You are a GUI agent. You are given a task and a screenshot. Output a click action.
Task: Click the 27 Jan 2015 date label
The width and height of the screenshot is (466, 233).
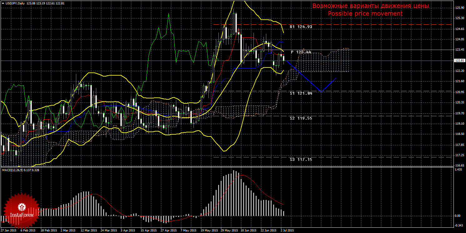click(9, 231)
